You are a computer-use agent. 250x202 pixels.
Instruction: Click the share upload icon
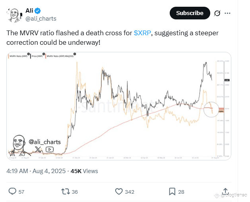coord(225,191)
